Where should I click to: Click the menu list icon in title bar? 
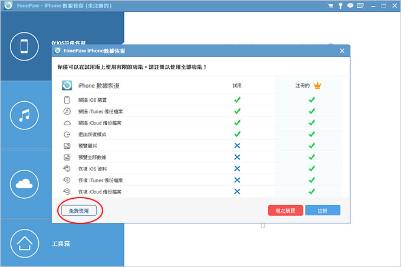tap(360, 6)
